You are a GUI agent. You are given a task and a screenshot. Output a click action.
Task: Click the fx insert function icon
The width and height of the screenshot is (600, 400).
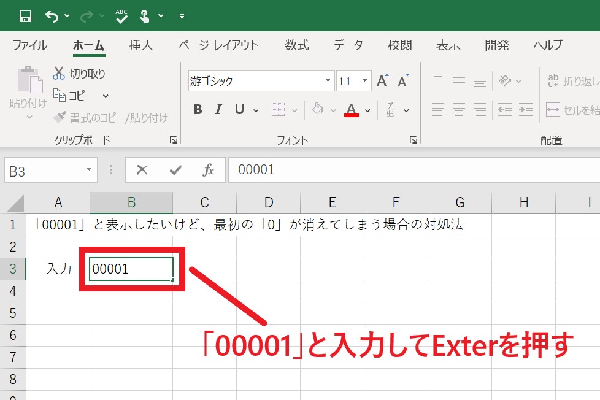tap(208, 170)
